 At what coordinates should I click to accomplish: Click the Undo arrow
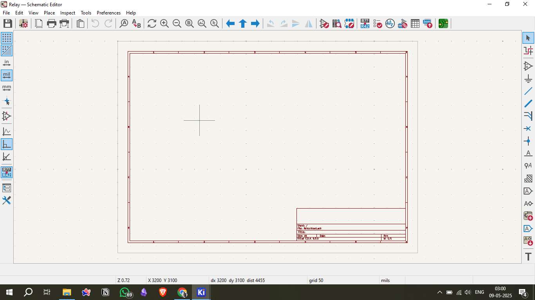point(95,23)
